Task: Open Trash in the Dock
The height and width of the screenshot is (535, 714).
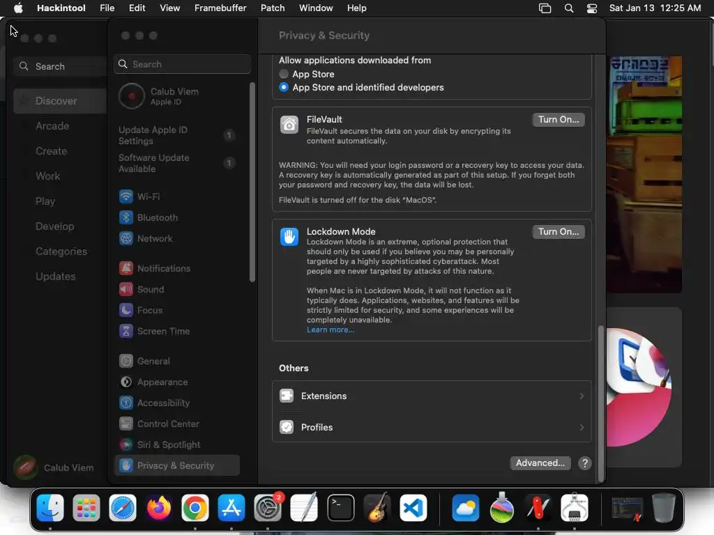Action: point(664,508)
